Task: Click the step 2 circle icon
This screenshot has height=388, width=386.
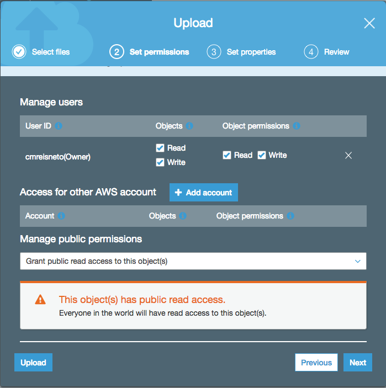Action: [117, 52]
